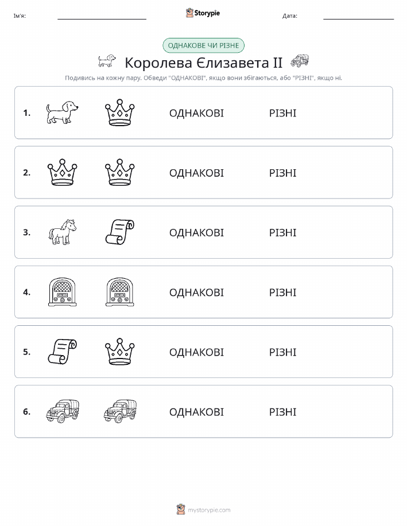Click the title Королева Єлизавета II

click(x=203, y=63)
